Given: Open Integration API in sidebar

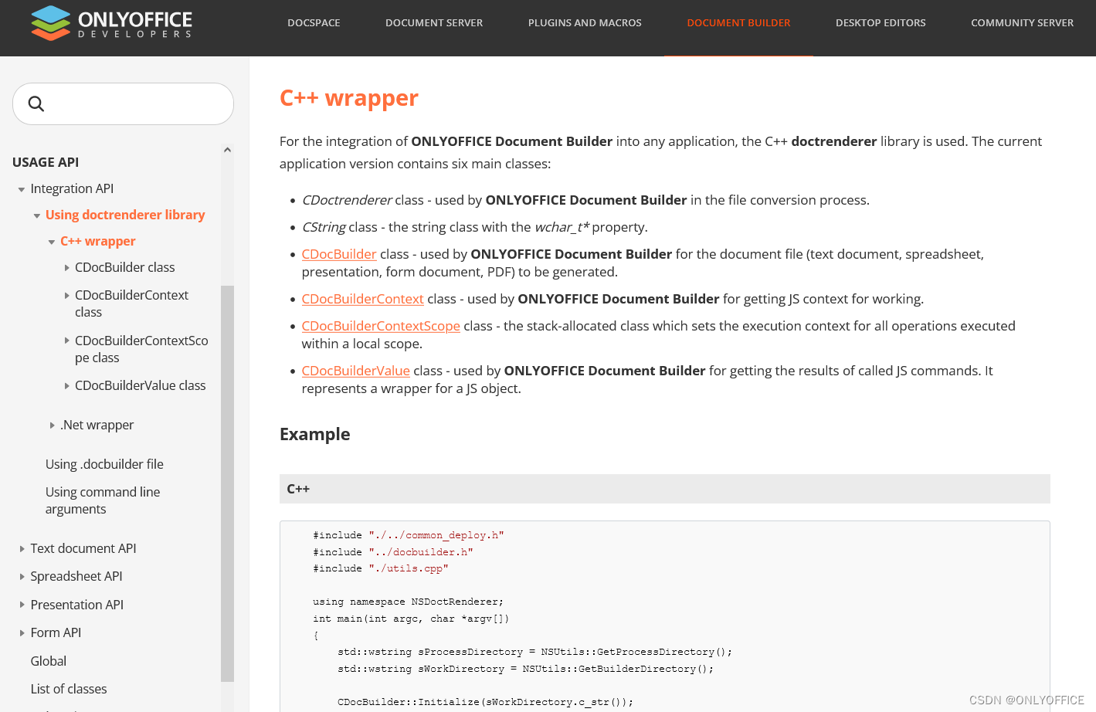Looking at the screenshot, I should click(x=72, y=188).
